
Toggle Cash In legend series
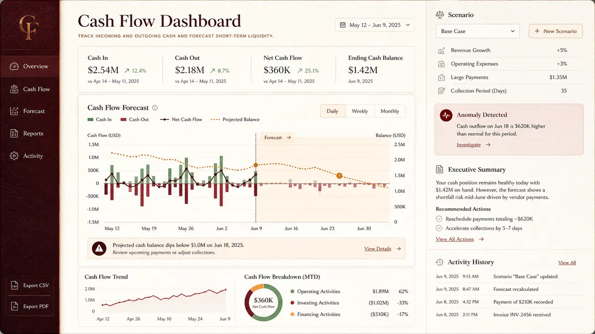[x=100, y=120]
